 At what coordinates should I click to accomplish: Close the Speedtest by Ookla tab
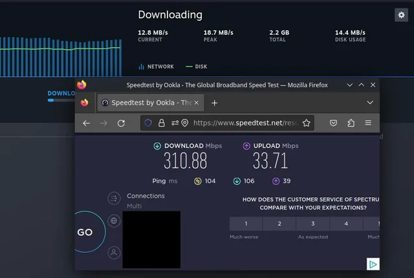pos(196,103)
